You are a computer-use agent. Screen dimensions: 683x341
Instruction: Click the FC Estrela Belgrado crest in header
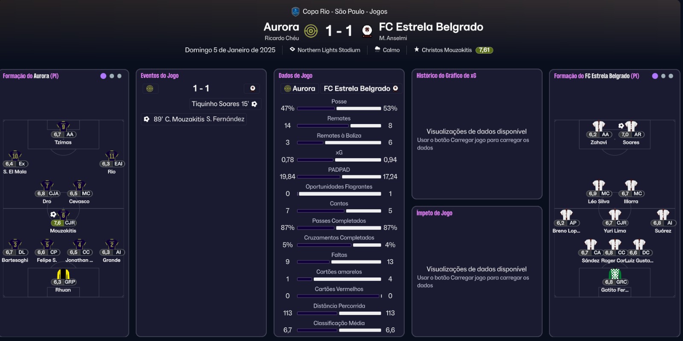pos(367,31)
